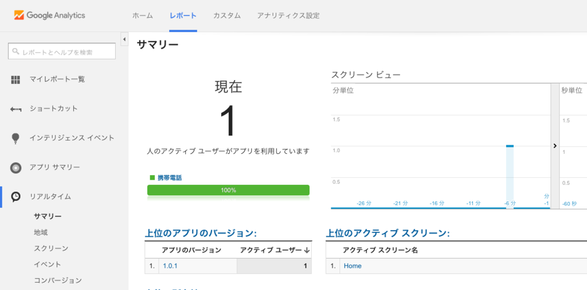
Task: Open インテリジェンス イベント section
Action: pyautogui.click(x=72, y=138)
